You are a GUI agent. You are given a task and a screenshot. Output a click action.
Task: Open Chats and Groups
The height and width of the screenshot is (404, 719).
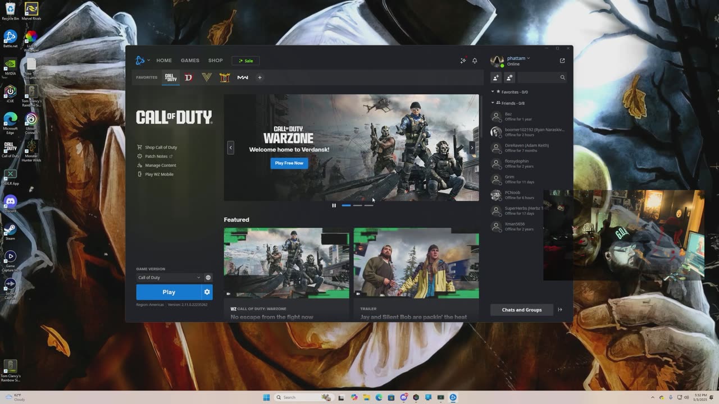(x=522, y=310)
